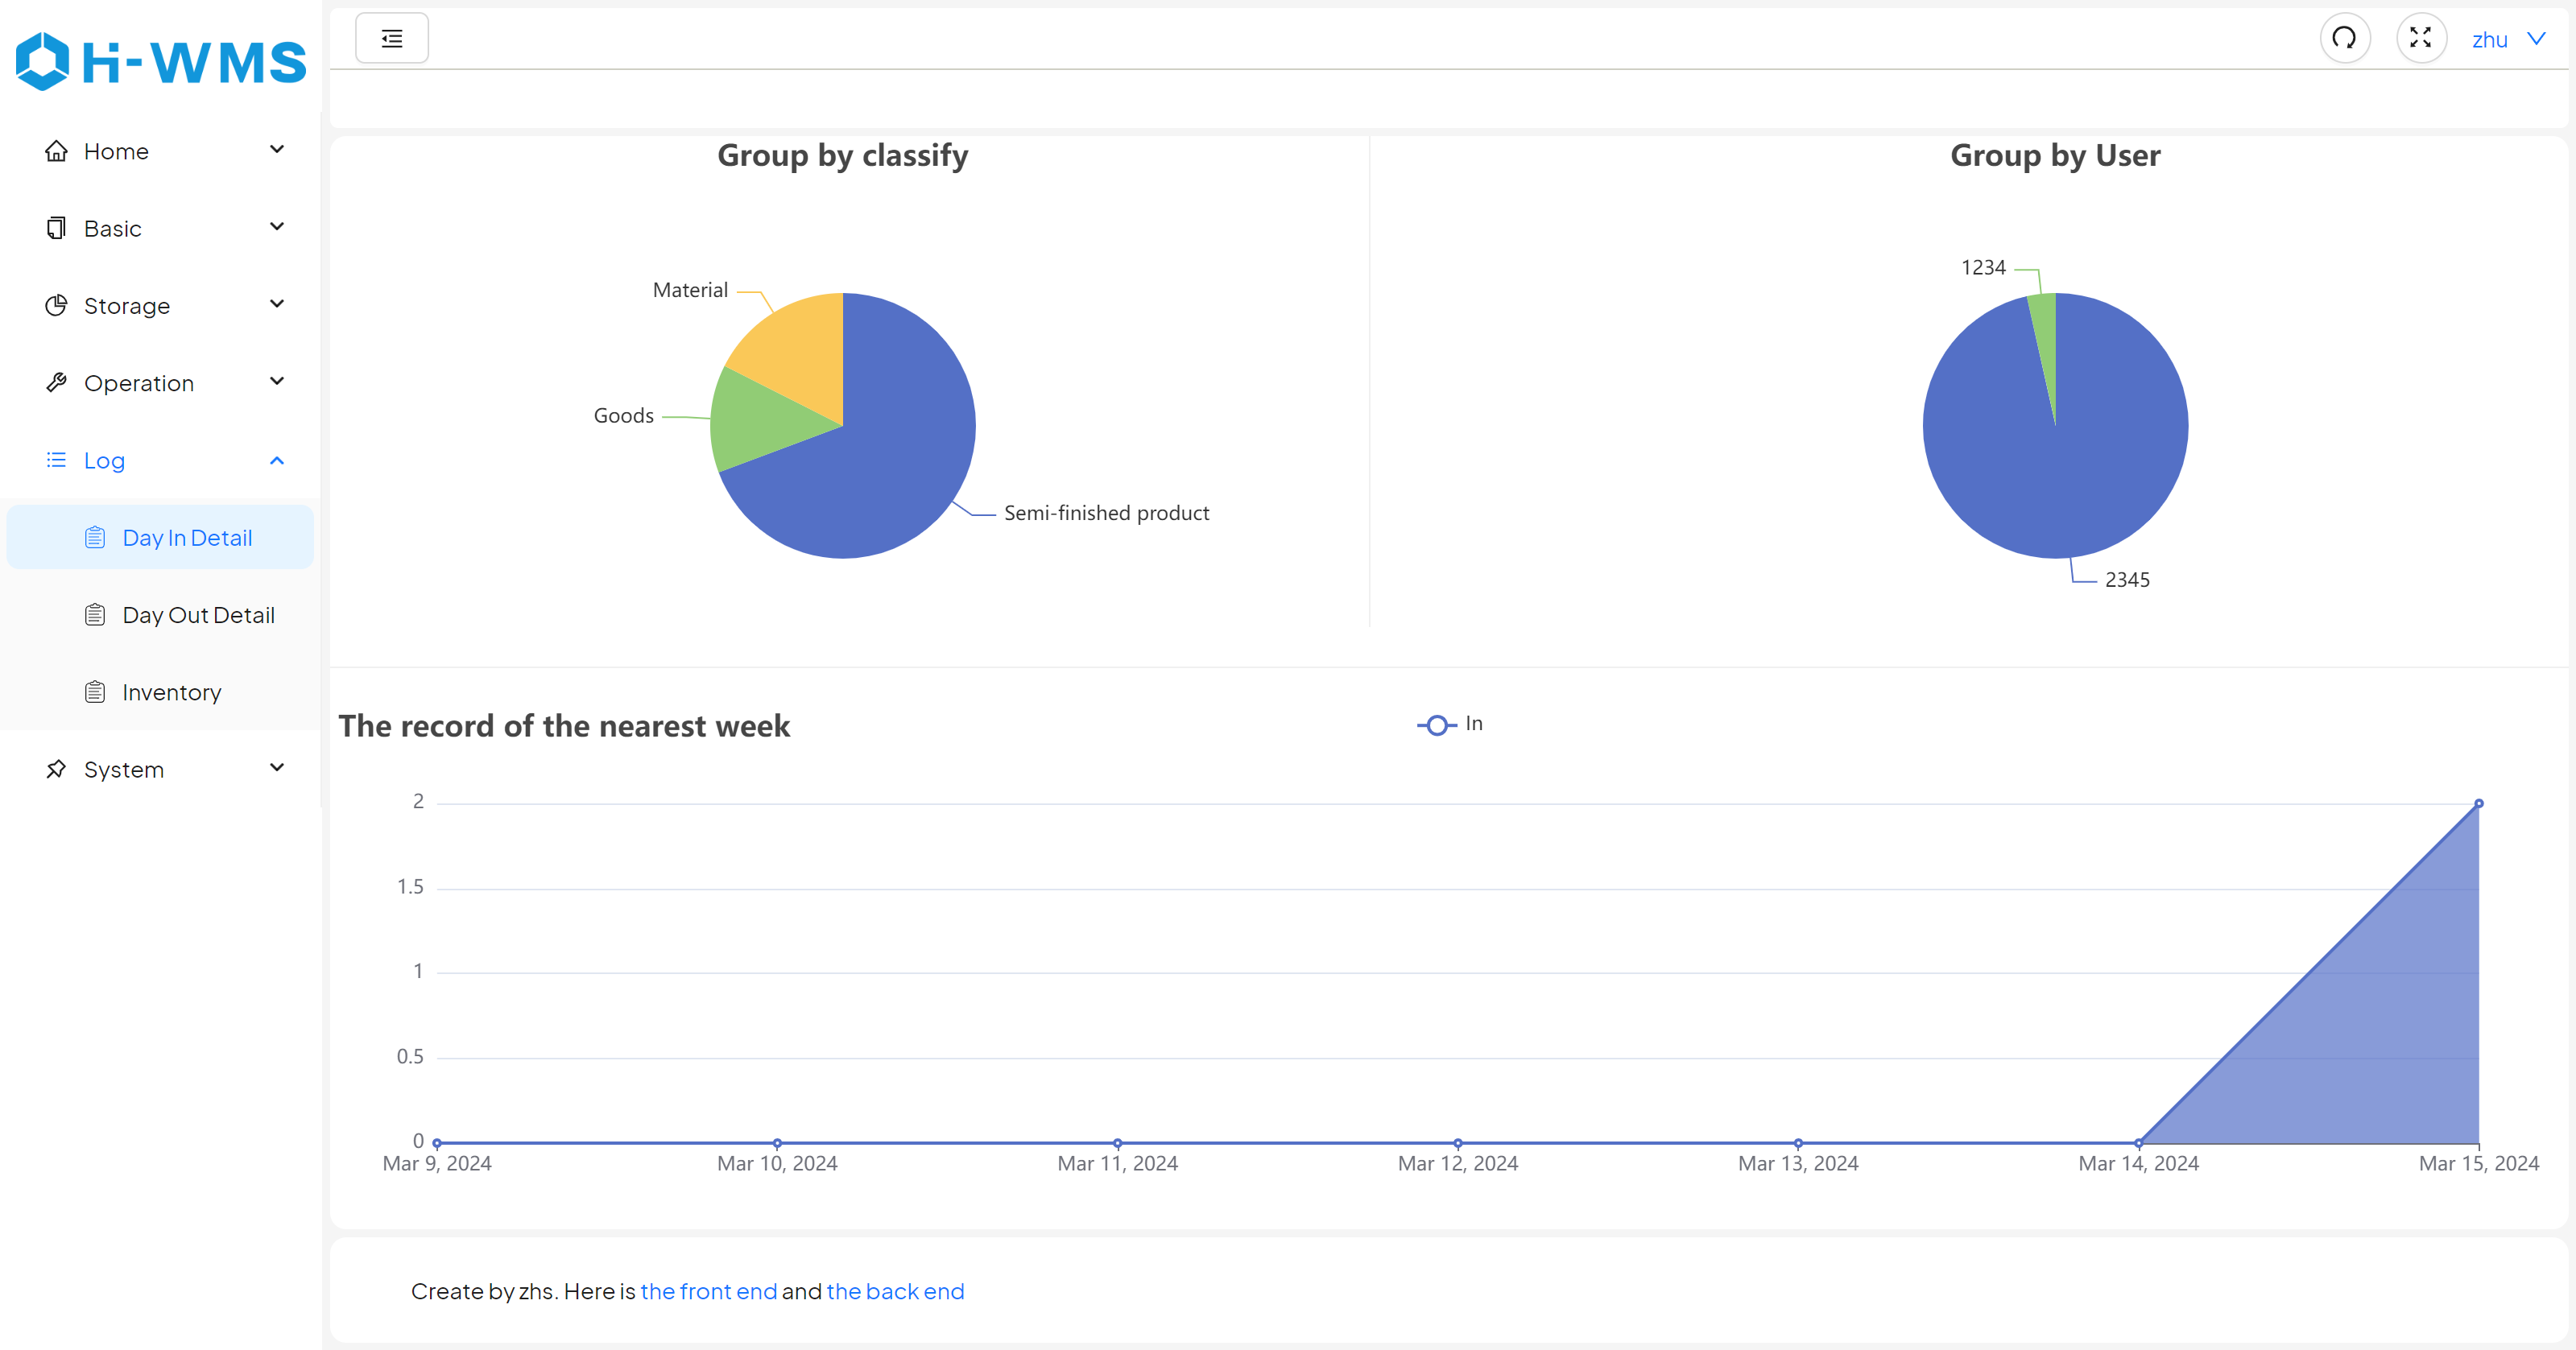Select Day In Detail menu item

(187, 538)
